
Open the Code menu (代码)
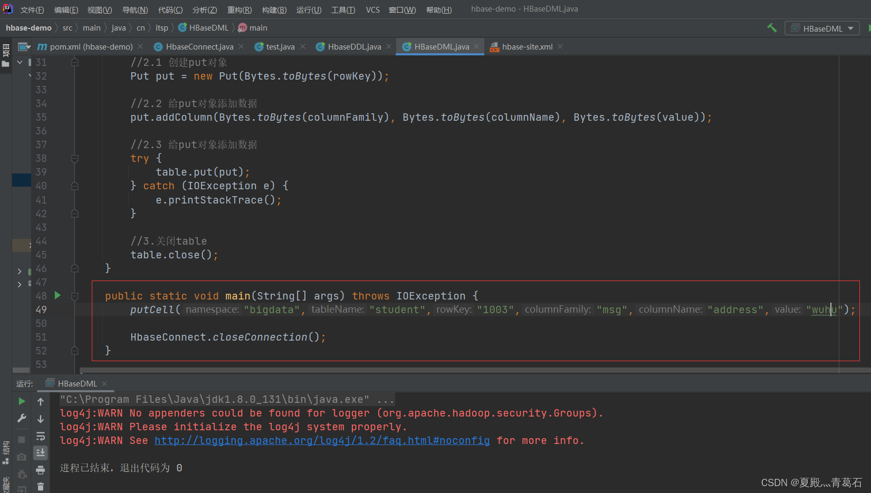(x=170, y=10)
